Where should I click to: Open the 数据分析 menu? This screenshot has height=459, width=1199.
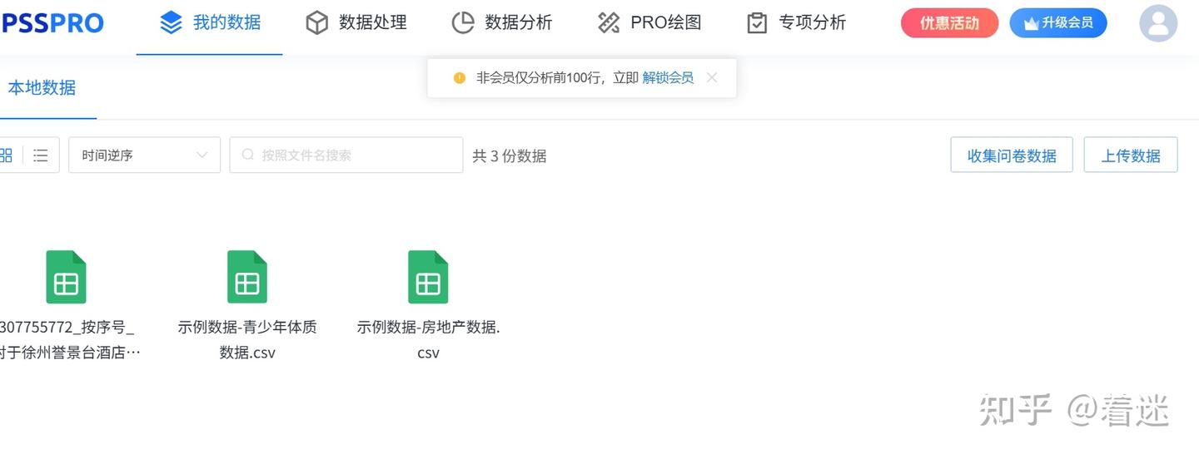pyautogui.click(x=502, y=22)
